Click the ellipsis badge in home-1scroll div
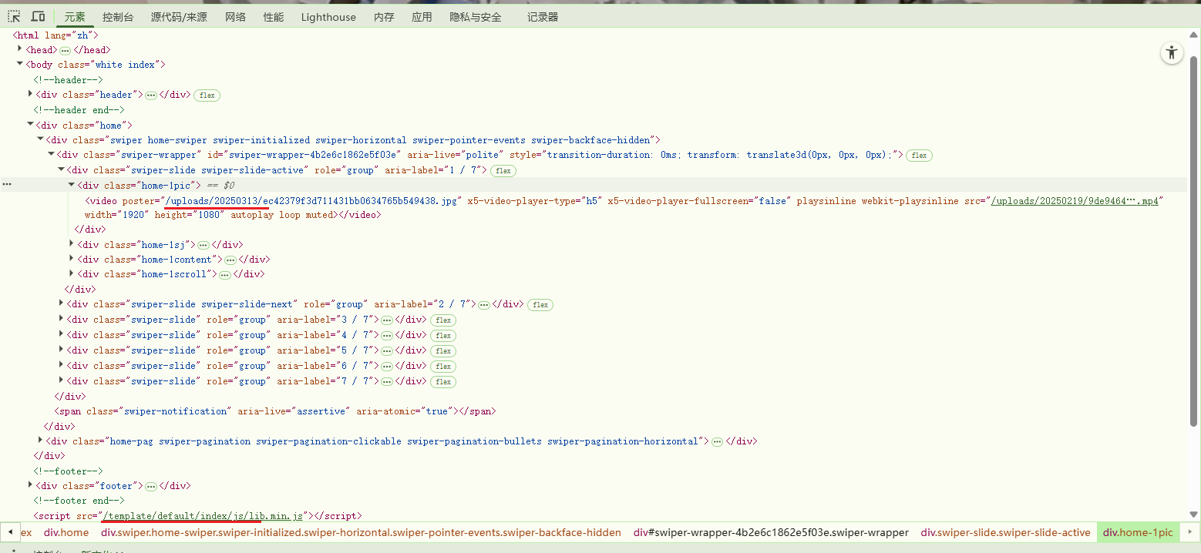The height and width of the screenshot is (553, 1201). pyautogui.click(x=224, y=275)
